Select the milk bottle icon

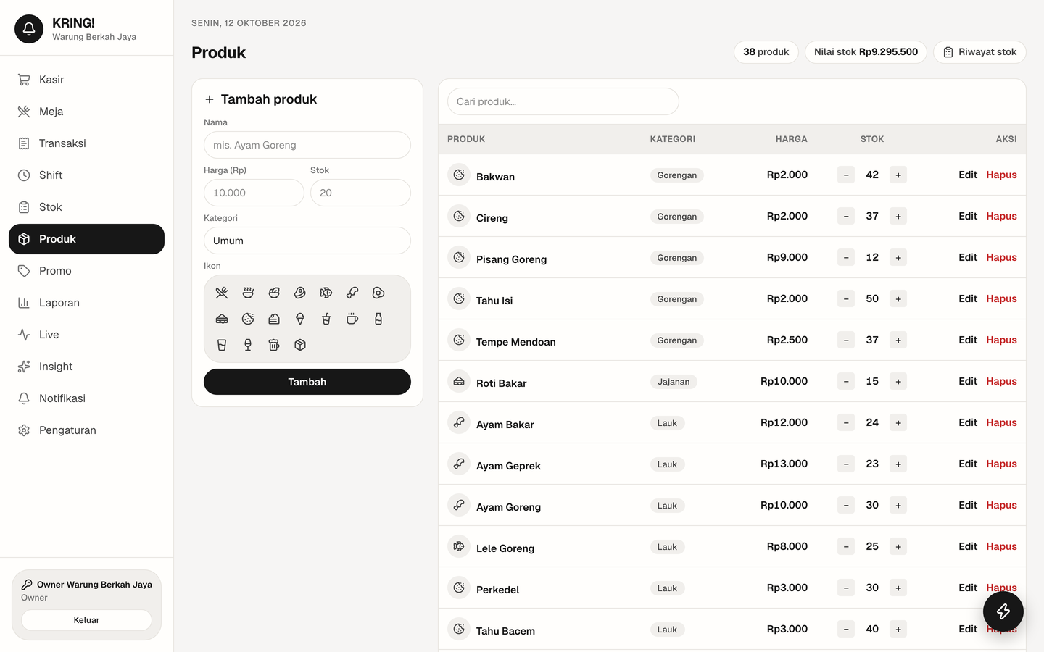pyautogui.click(x=378, y=319)
